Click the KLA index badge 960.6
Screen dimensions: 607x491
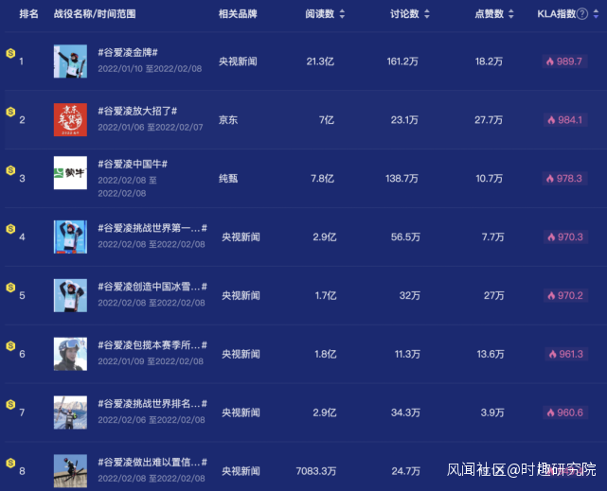pyautogui.click(x=565, y=412)
